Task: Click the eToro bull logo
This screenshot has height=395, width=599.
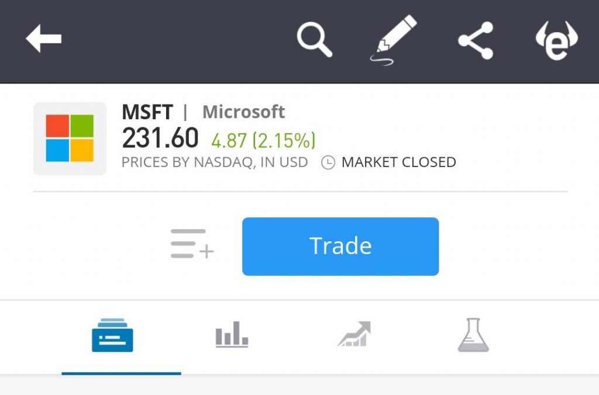Action: (x=556, y=40)
